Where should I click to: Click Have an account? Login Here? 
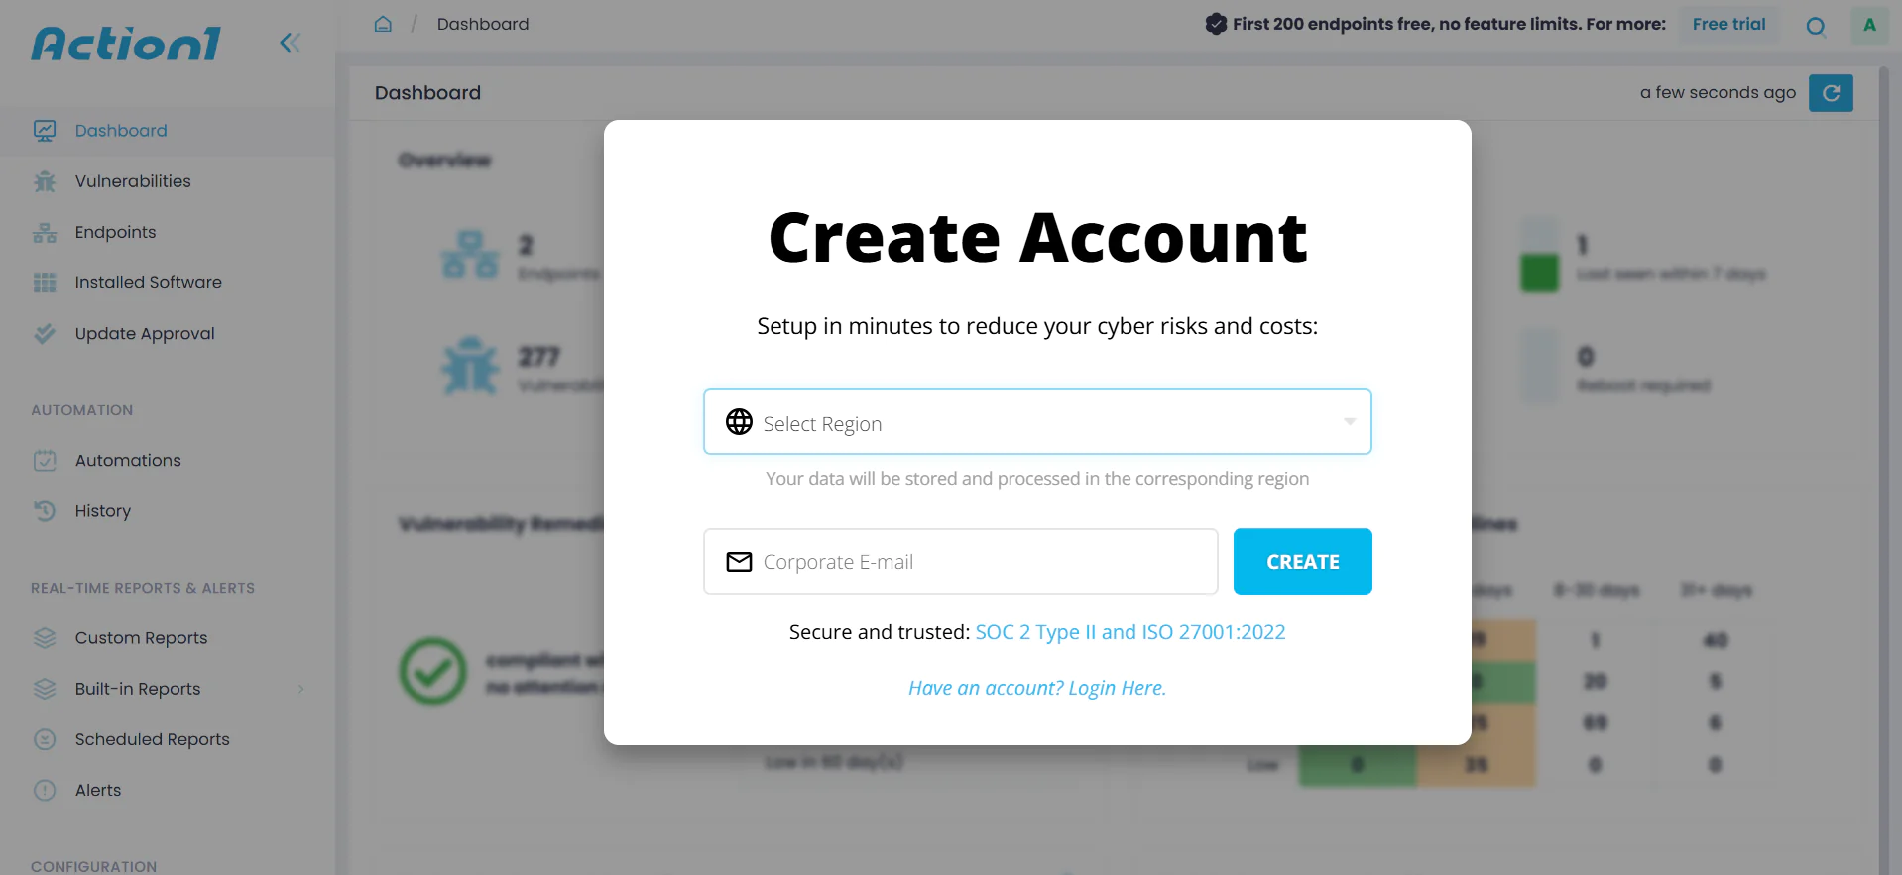click(x=1036, y=688)
